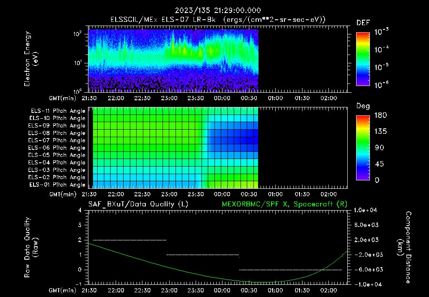This screenshot has height=297, width=429.
Task: Click the 45 label on Deg scale
Action: [380, 164]
